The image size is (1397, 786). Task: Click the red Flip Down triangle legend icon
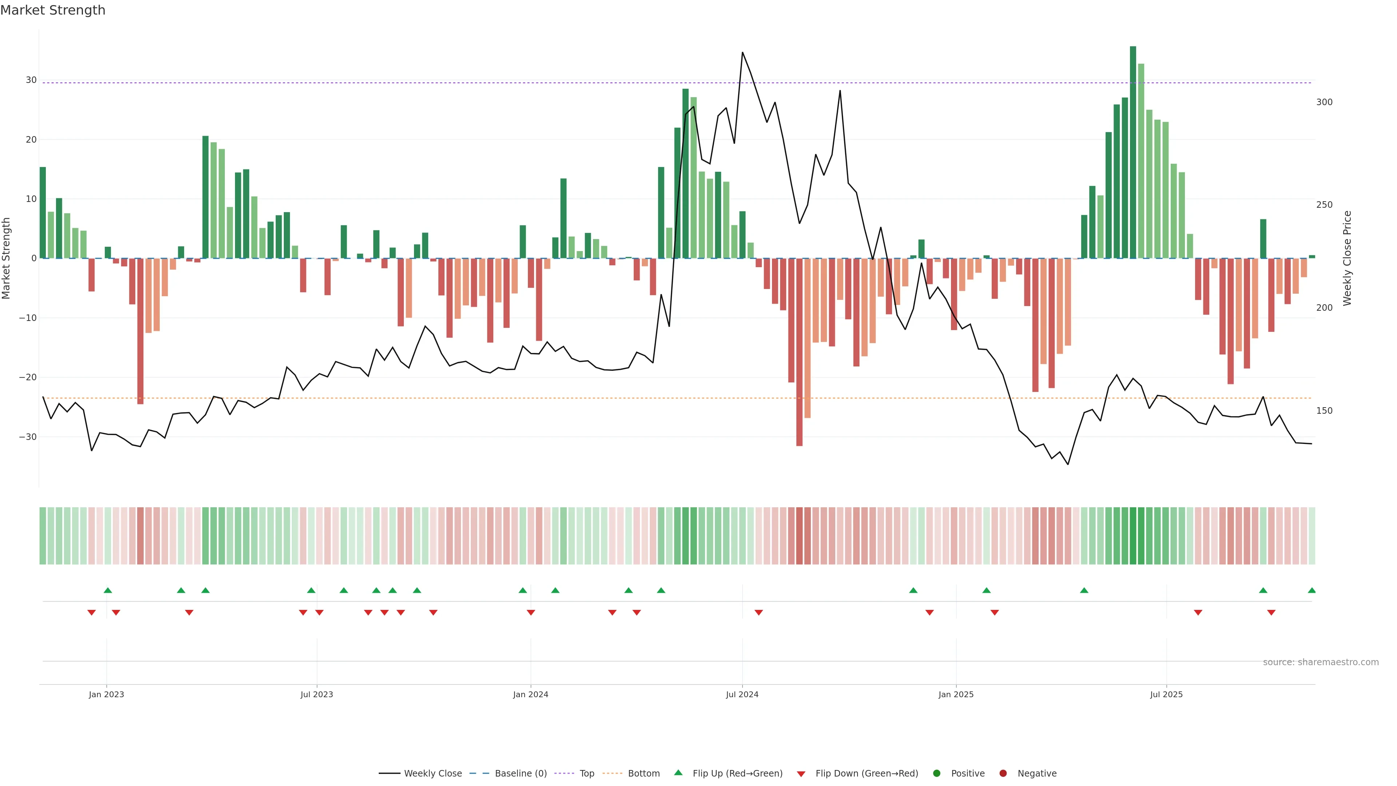coord(801,774)
